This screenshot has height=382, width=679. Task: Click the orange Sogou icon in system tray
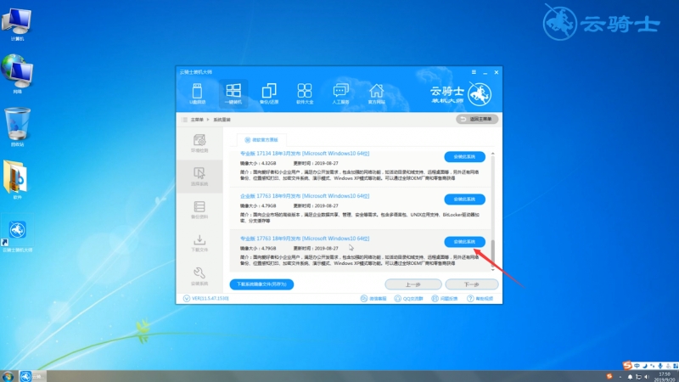point(609,376)
